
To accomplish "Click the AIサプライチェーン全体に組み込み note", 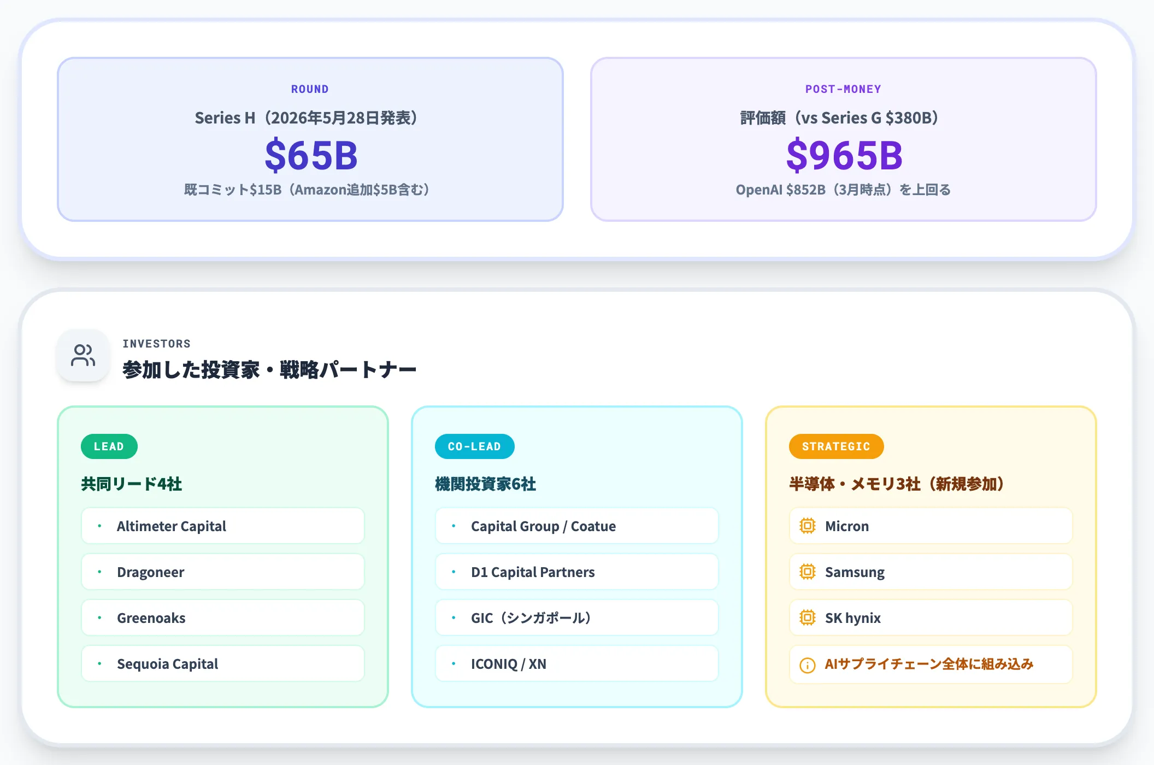I will coord(929,664).
